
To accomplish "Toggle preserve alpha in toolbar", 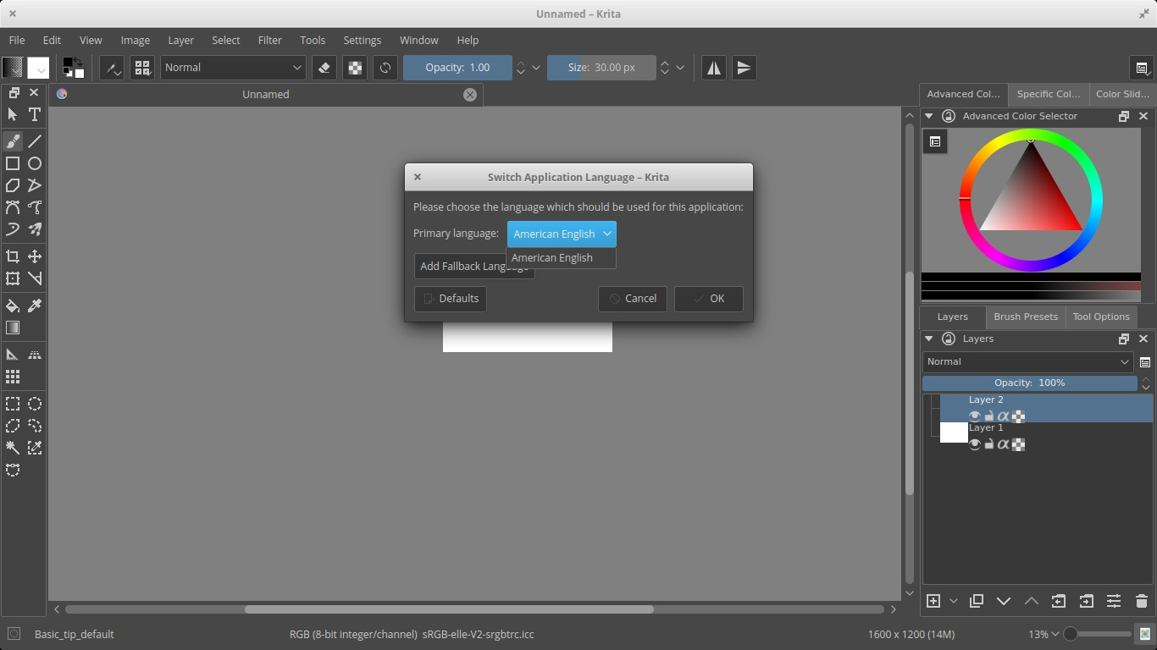I will click(356, 68).
